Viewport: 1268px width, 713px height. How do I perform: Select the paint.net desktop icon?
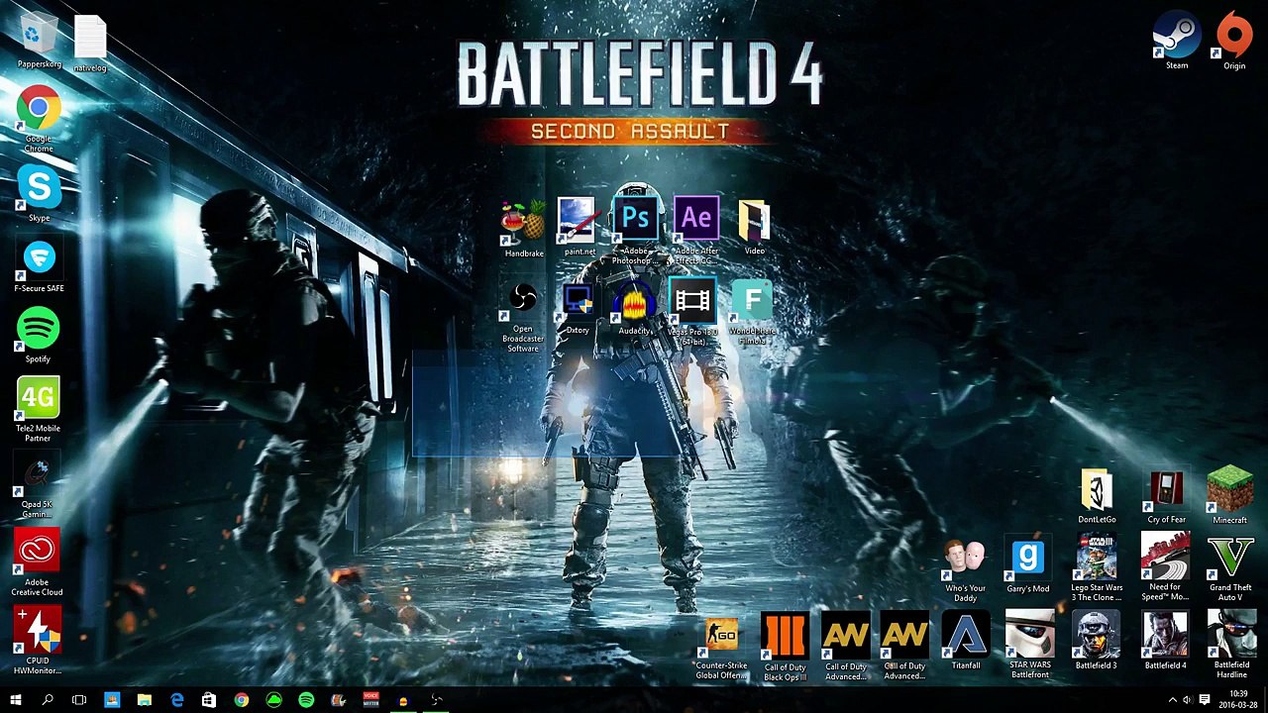(579, 226)
